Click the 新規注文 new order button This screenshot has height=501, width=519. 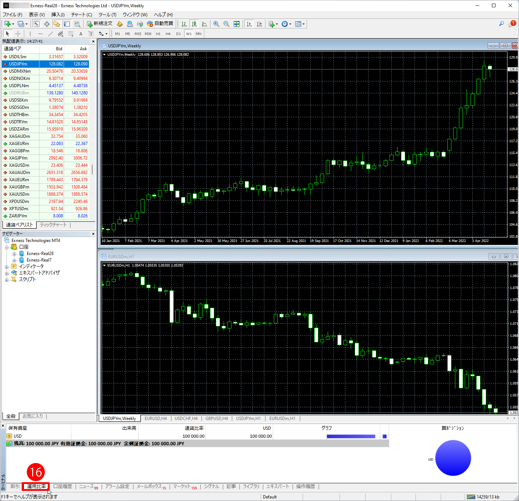pyautogui.click(x=100, y=24)
